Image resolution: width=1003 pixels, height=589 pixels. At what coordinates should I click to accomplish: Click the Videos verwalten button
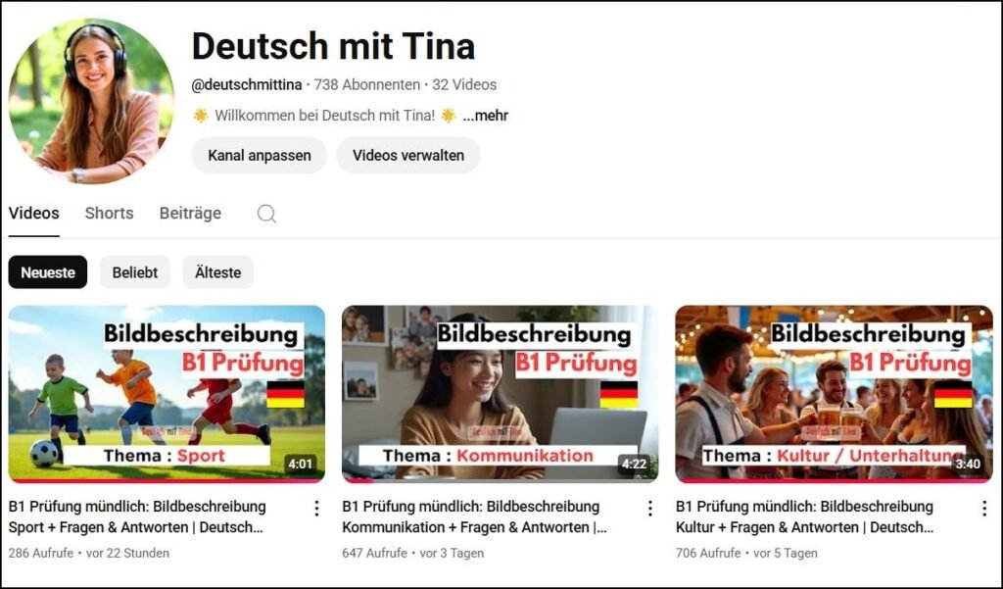tap(408, 156)
